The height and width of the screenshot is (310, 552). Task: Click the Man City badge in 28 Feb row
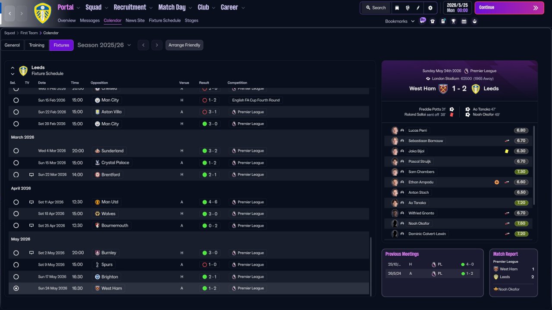tap(97, 124)
